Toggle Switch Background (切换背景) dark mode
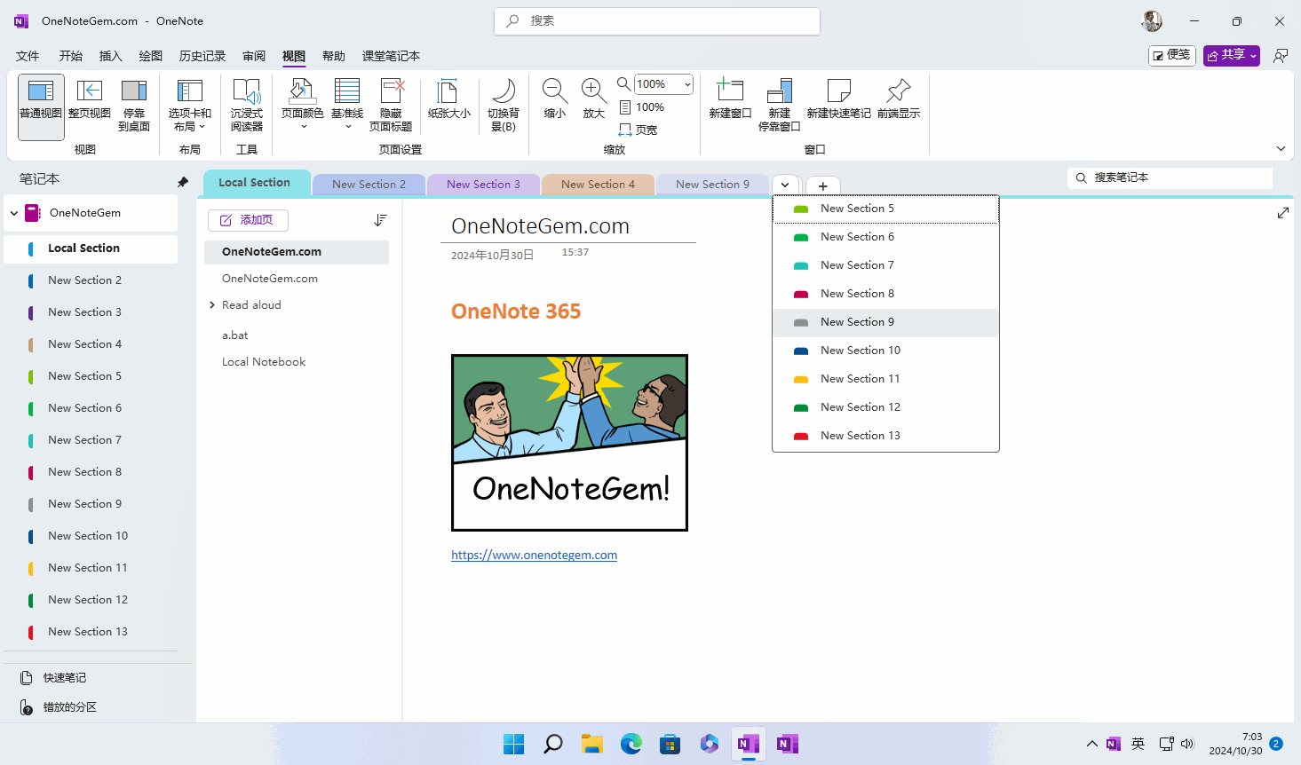 coord(504,106)
